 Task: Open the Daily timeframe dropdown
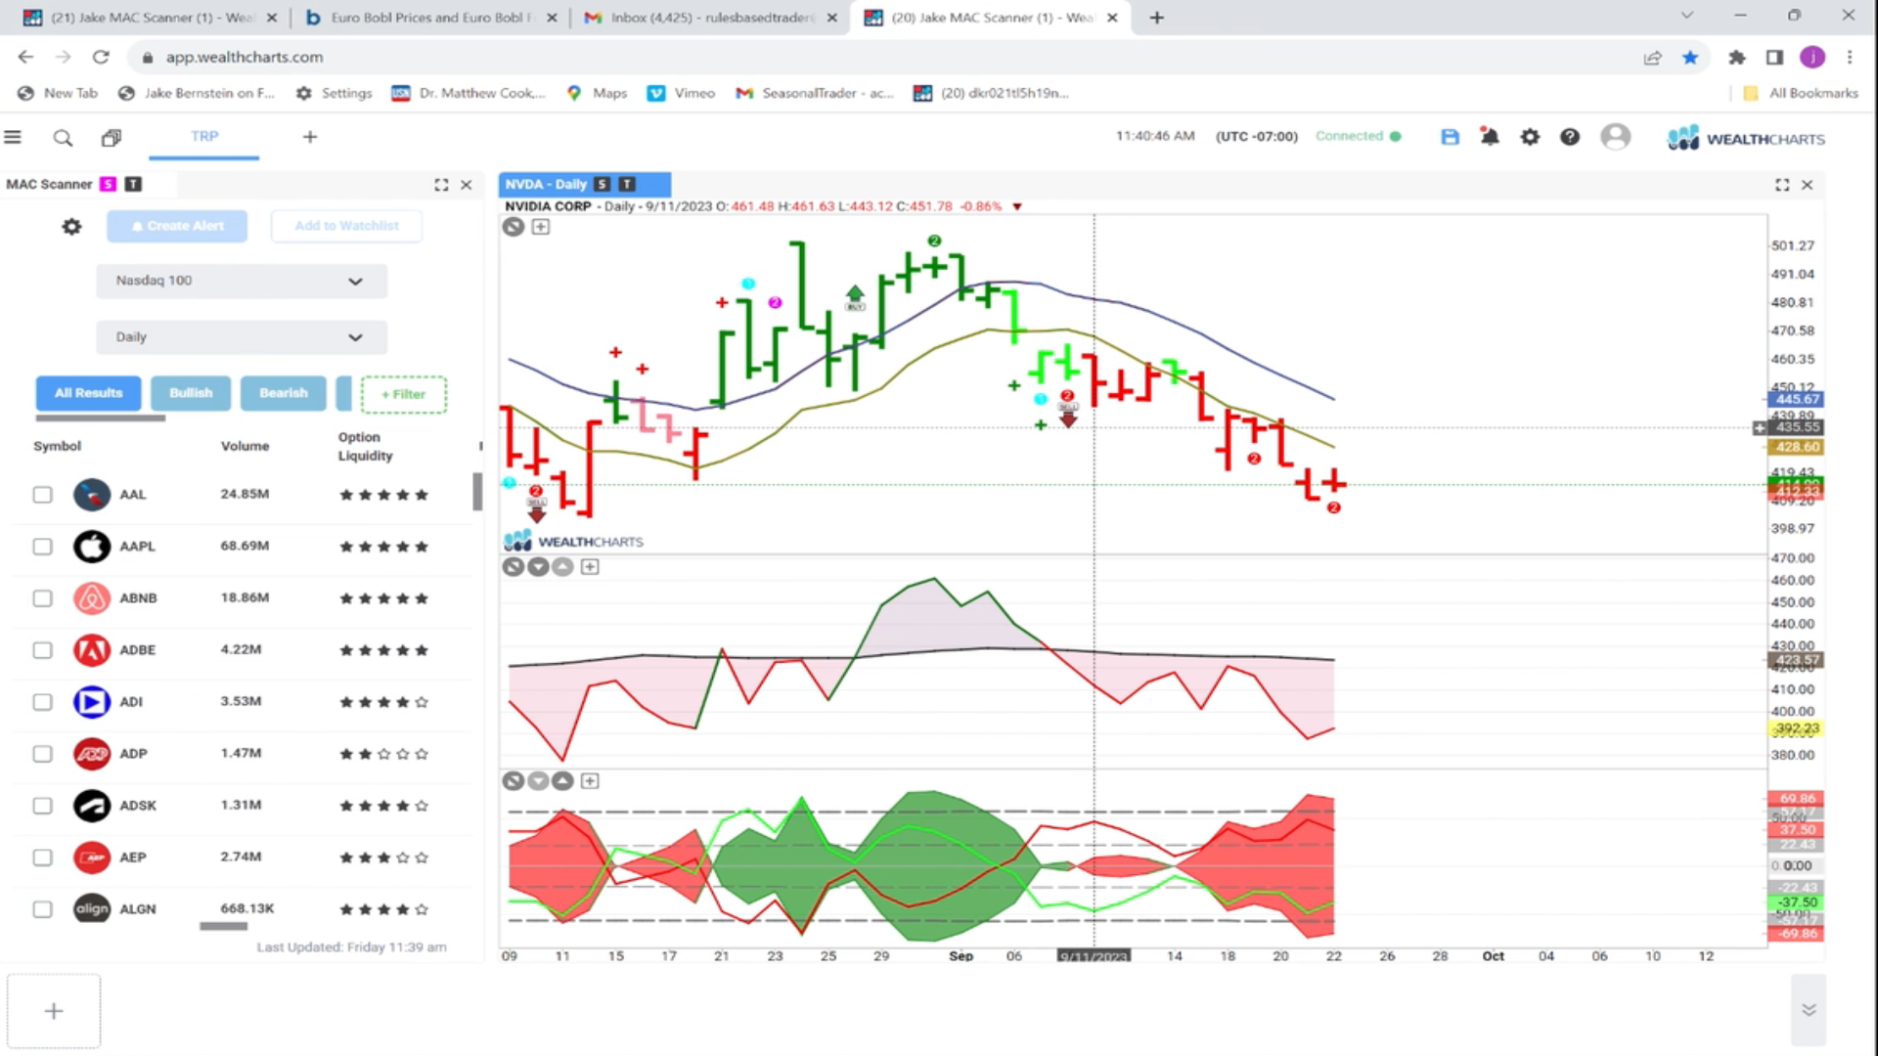click(x=242, y=337)
